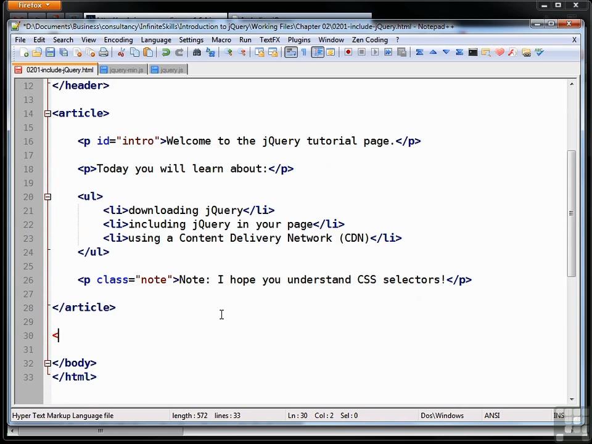Click the Replace icon in the toolbar
Viewport: 592px width, 444px height.
[x=210, y=52]
